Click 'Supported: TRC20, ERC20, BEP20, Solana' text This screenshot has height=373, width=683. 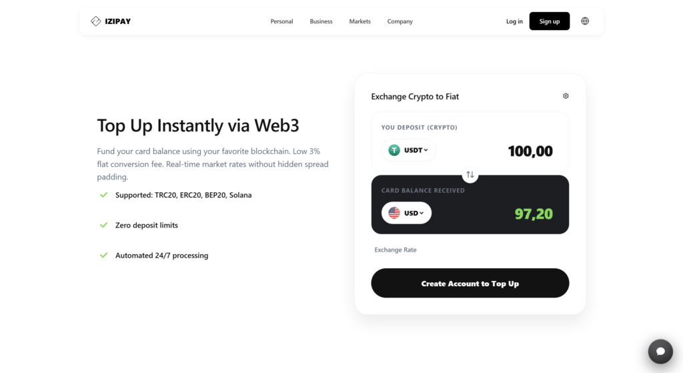[x=183, y=195]
